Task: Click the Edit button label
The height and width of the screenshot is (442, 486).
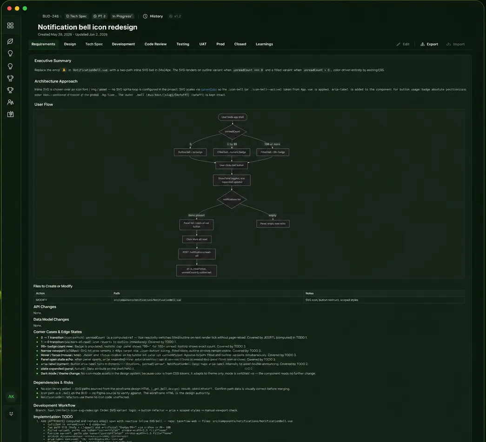Action: pyautogui.click(x=406, y=44)
